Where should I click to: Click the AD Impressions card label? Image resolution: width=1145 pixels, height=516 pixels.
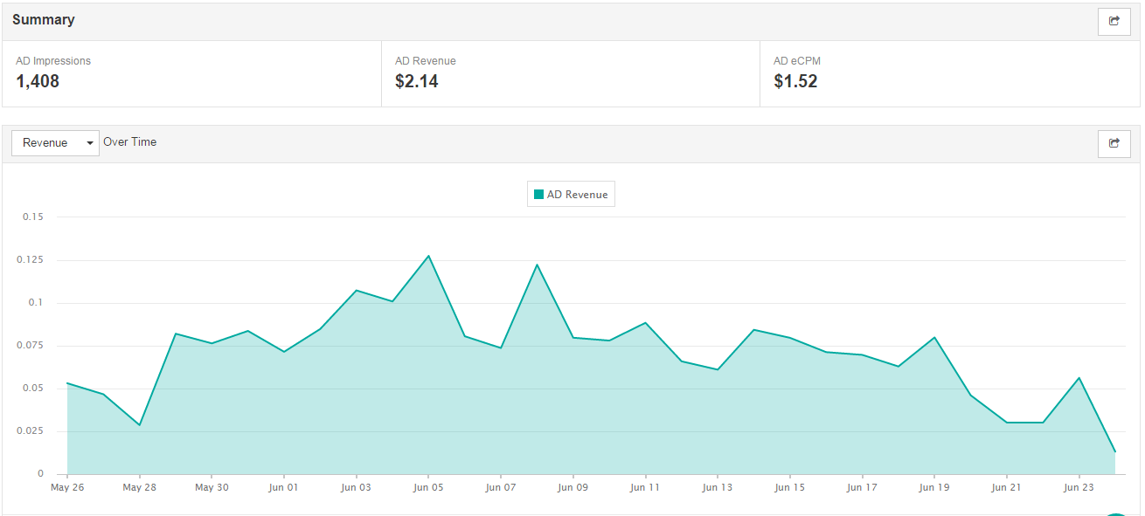click(x=53, y=61)
